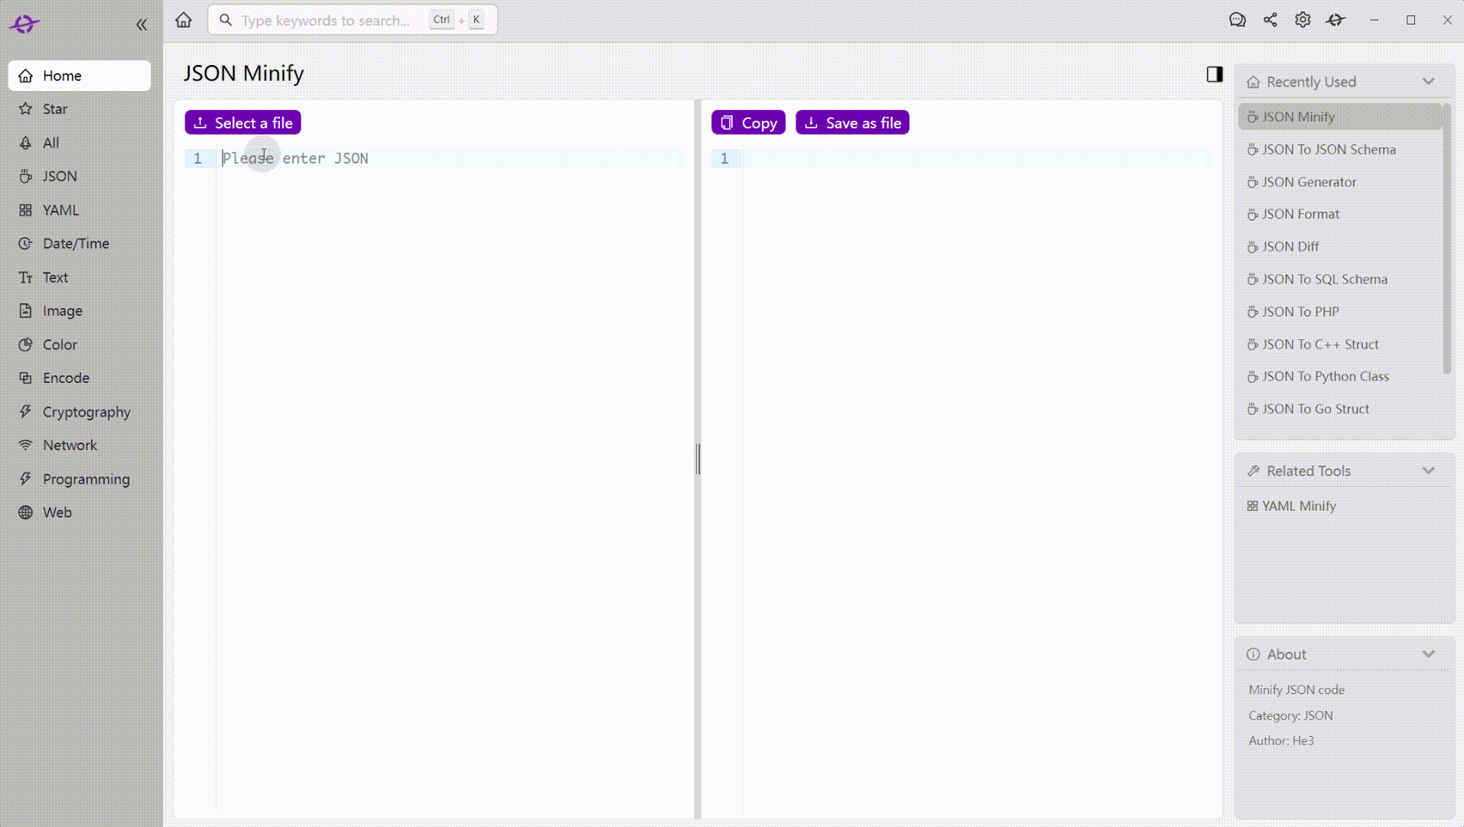Open the feedback chat bubble icon
Image resolution: width=1464 pixels, height=827 pixels.
point(1238,20)
